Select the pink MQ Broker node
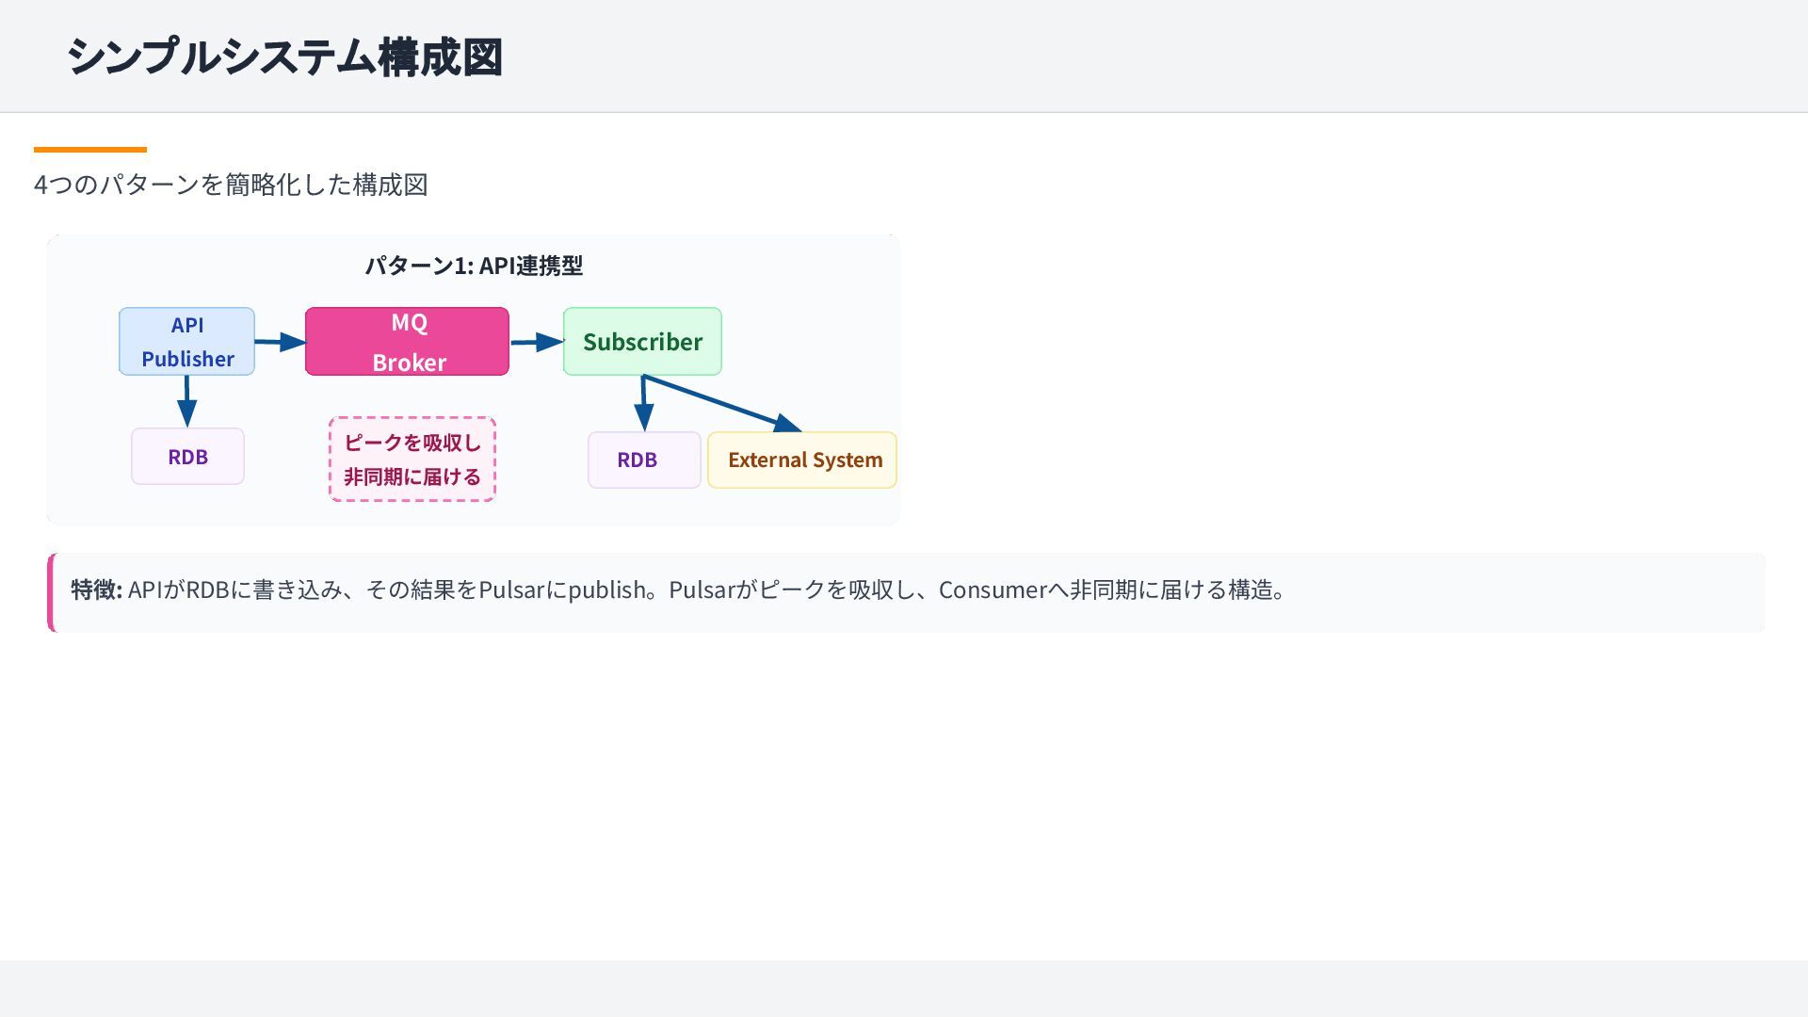This screenshot has width=1808, height=1017. point(407,341)
